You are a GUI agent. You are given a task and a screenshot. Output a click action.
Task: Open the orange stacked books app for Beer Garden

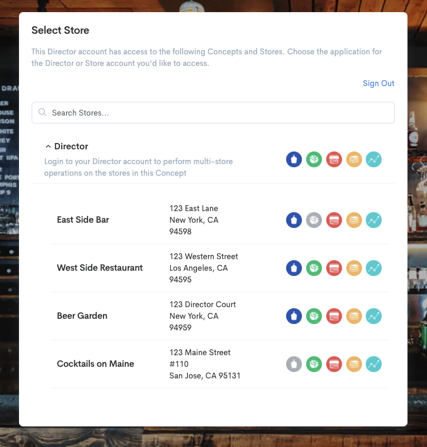[354, 316]
